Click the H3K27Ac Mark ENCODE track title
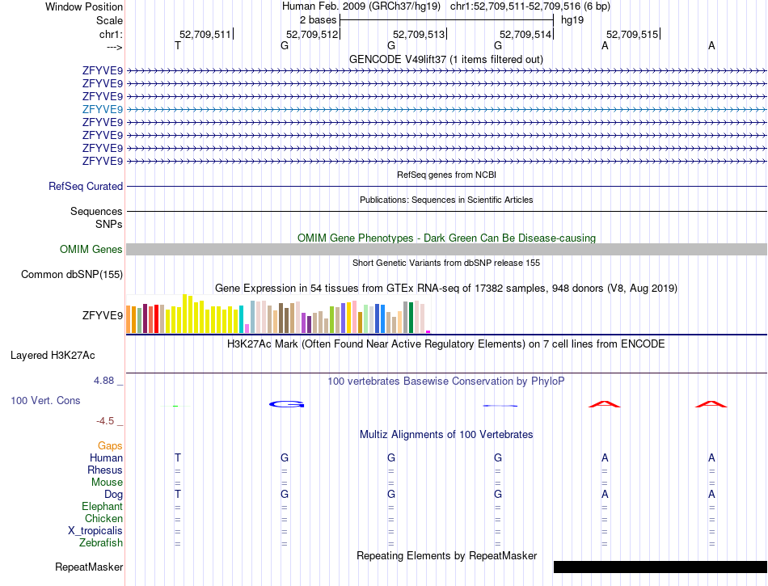The height and width of the screenshot is (586, 768). coord(446,344)
